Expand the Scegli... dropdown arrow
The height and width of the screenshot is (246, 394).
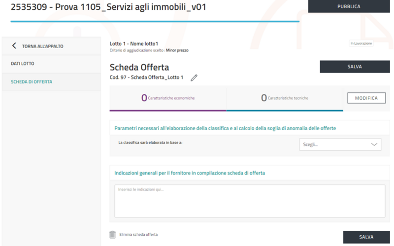coord(374,144)
